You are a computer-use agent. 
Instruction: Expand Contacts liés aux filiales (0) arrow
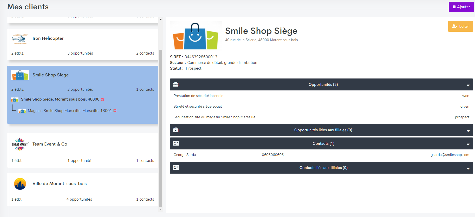click(468, 168)
